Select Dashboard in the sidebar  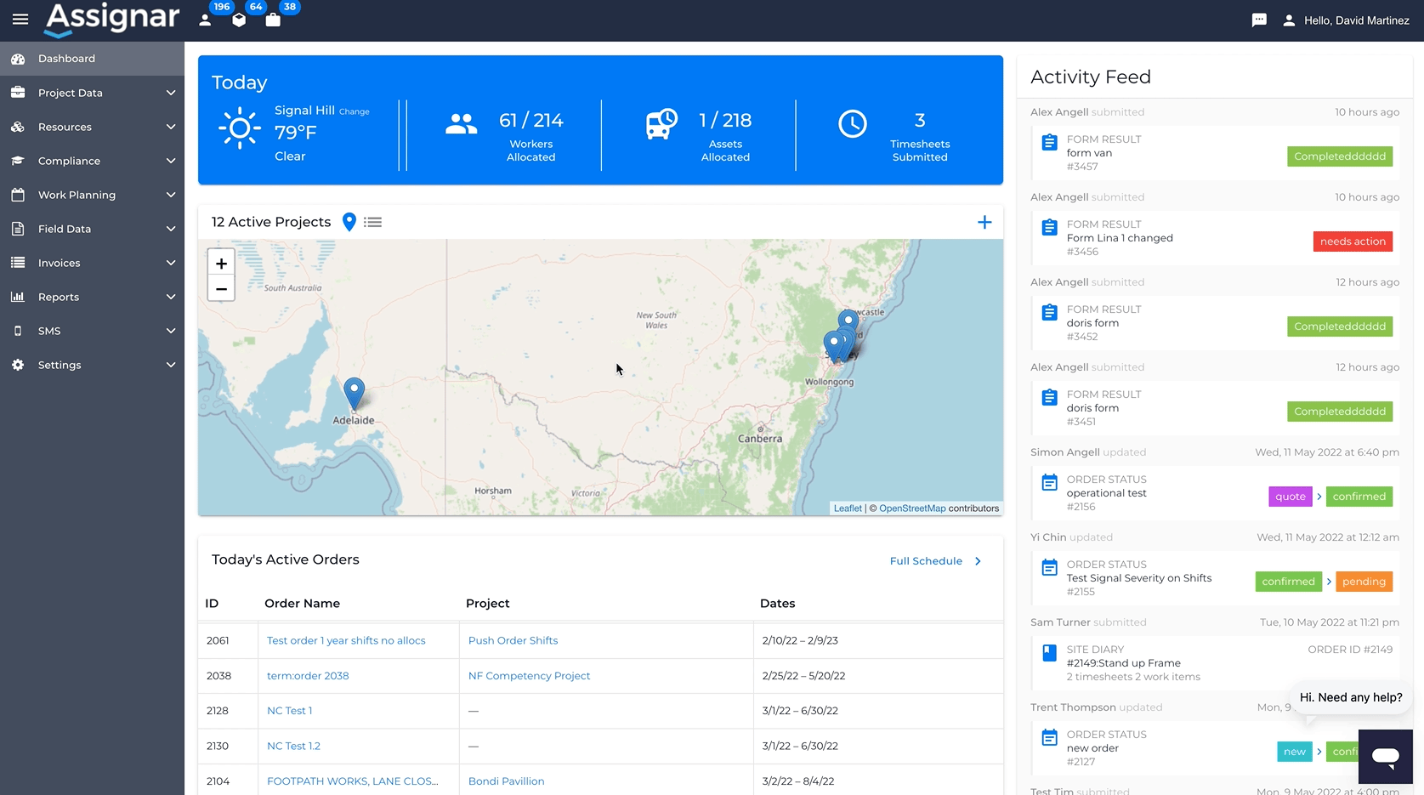tap(92, 59)
